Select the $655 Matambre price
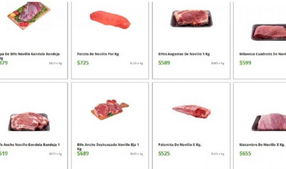 [245, 153]
